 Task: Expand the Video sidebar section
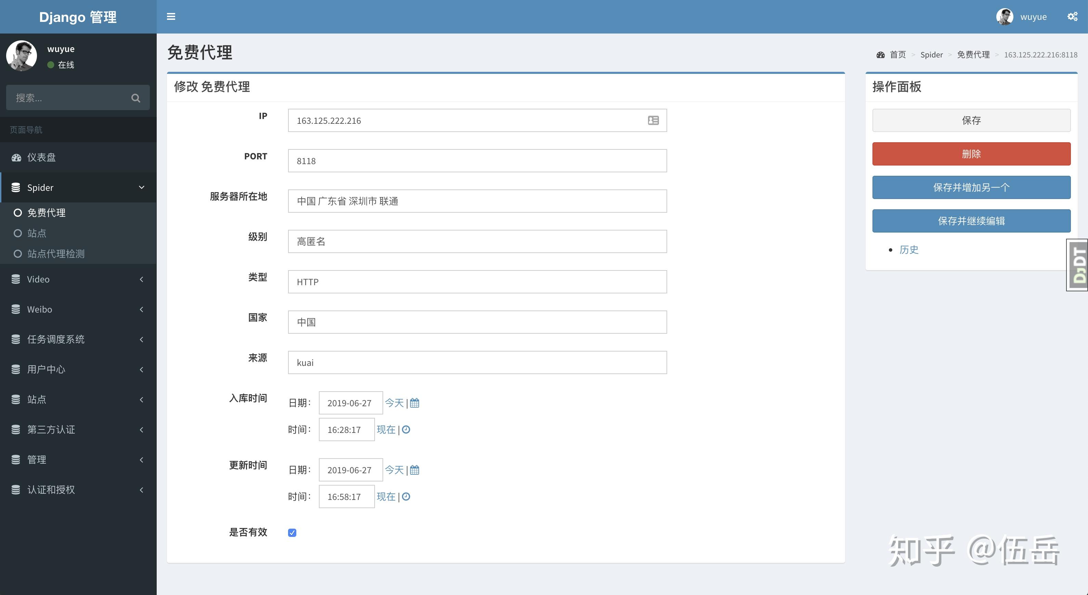click(38, 279)
